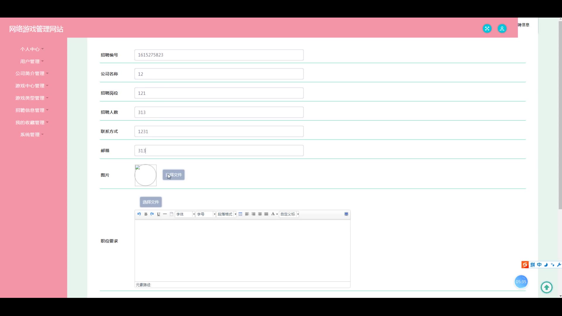
Task: Click the punctuation icon in IME toolbar
Action: point(553,265)
